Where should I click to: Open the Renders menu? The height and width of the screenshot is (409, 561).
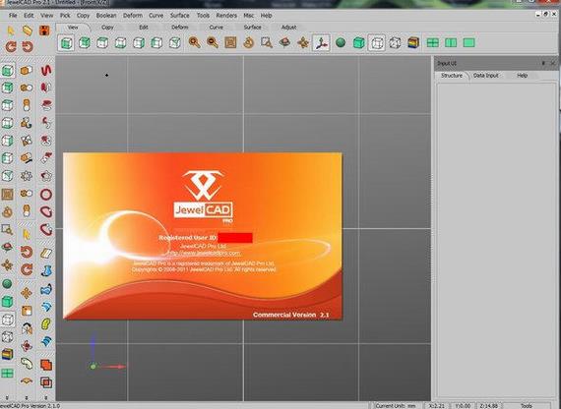click(x=226, y=16)
